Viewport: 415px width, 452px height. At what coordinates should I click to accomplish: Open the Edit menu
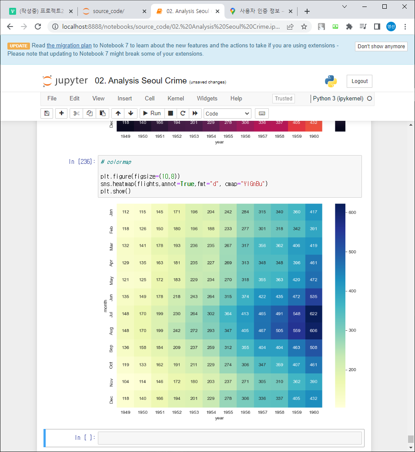pyautogui.click(x=74, y=99)
